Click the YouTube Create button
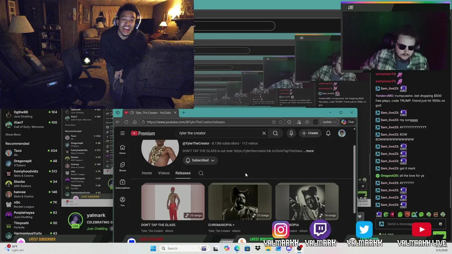 (310, 133)
